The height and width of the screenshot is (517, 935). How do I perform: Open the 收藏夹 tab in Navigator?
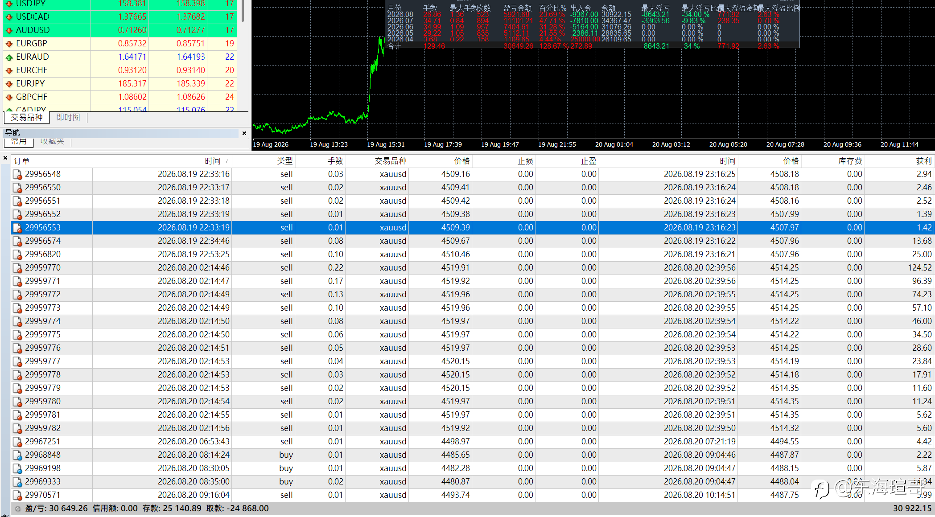pyautogui.click(x=52, y=142)
